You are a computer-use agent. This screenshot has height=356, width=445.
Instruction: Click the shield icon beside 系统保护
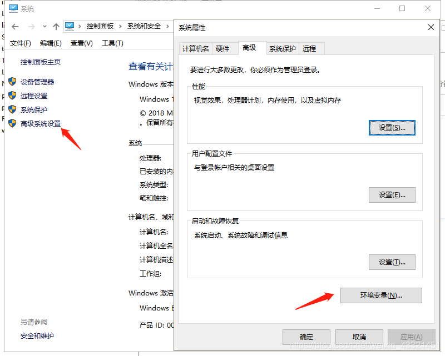[12, 109]
